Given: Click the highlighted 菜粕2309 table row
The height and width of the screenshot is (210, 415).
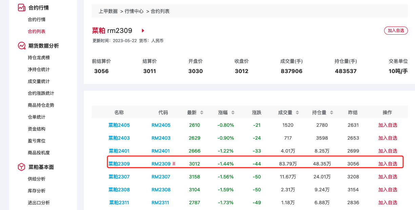Looking at the screenshot, I should click(254, 163).
